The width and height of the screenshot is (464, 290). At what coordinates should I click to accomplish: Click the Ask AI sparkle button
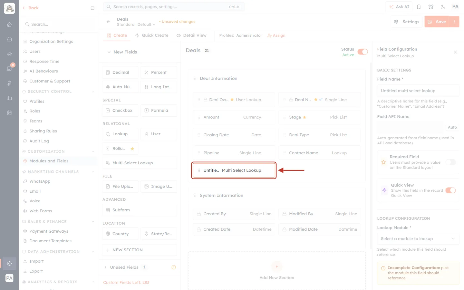pyautogui.click(x=399, y=7)
